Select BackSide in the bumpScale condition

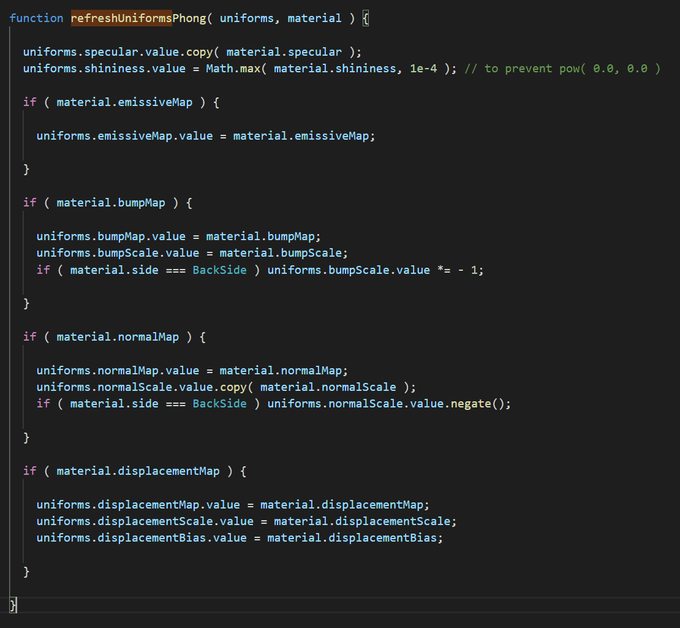click(x=219, y=270)
